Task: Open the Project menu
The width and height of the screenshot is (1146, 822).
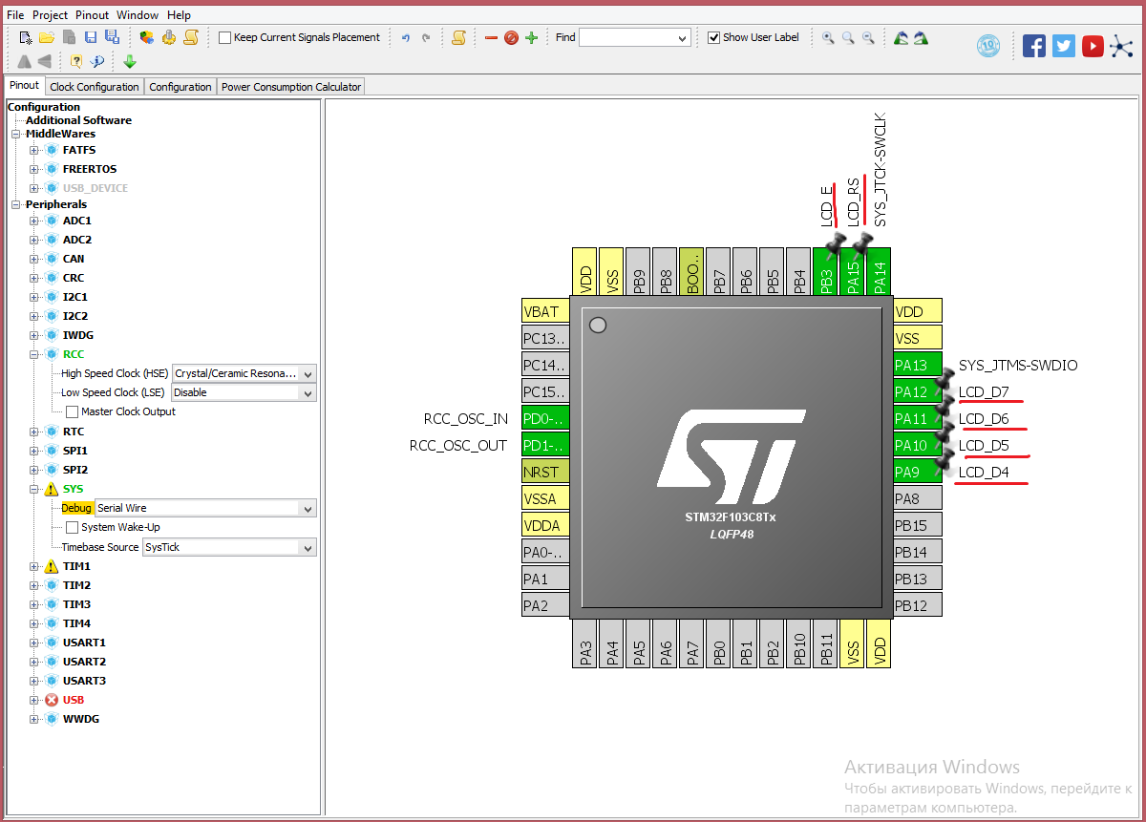Action: point(51,15)
